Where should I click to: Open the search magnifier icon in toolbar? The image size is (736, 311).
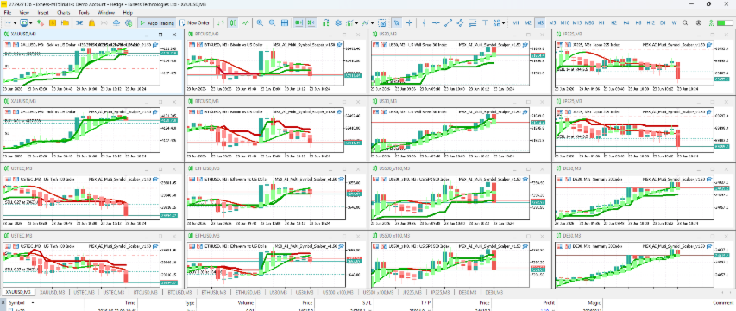[x=686, y=22]
